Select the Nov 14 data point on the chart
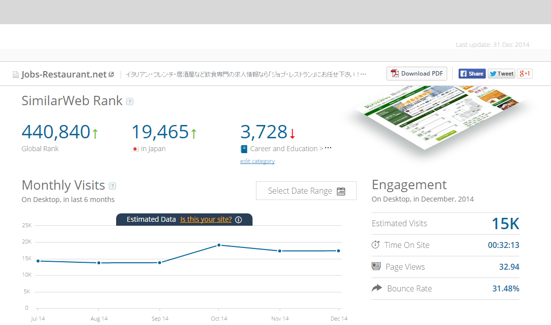The height and width of the screenshot is (325, 551). [280, 251]
